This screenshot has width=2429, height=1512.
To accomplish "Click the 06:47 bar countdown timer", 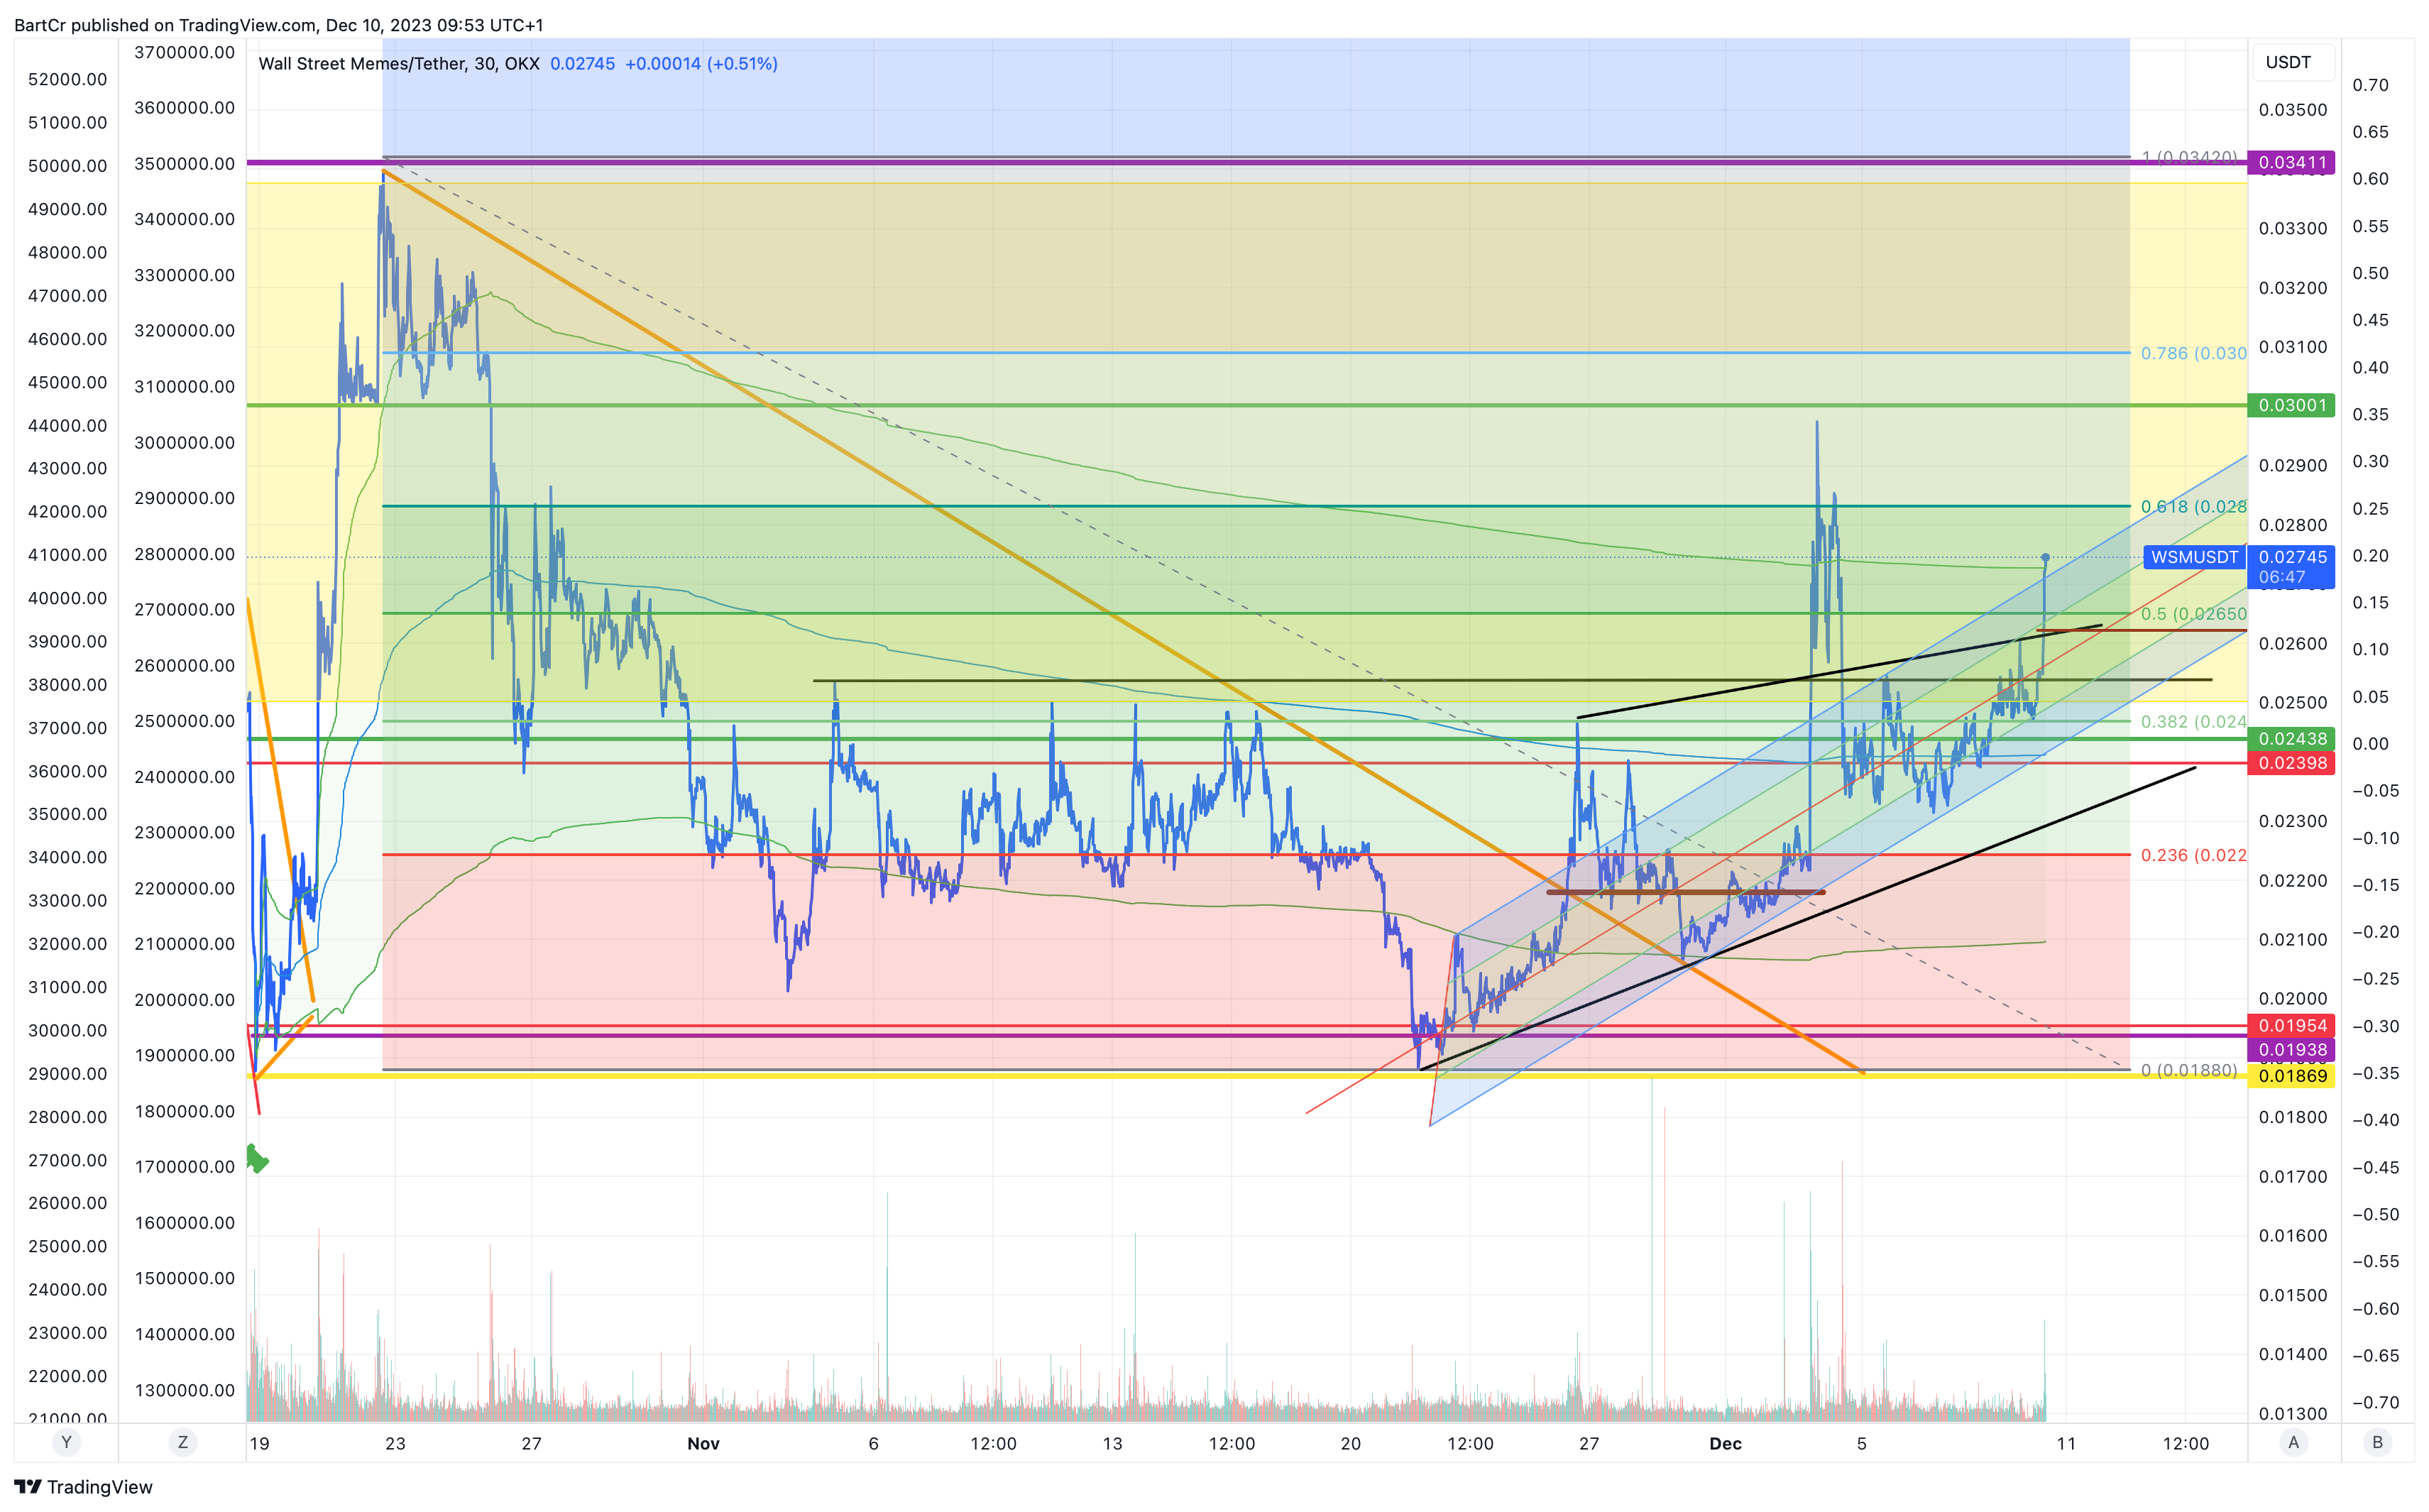I will (2282, 577).
